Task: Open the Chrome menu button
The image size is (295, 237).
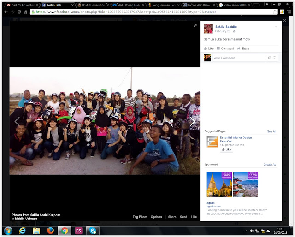Action: coord(289,12)
